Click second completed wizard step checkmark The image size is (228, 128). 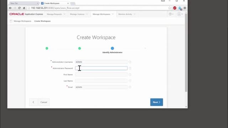click(79, 48)
